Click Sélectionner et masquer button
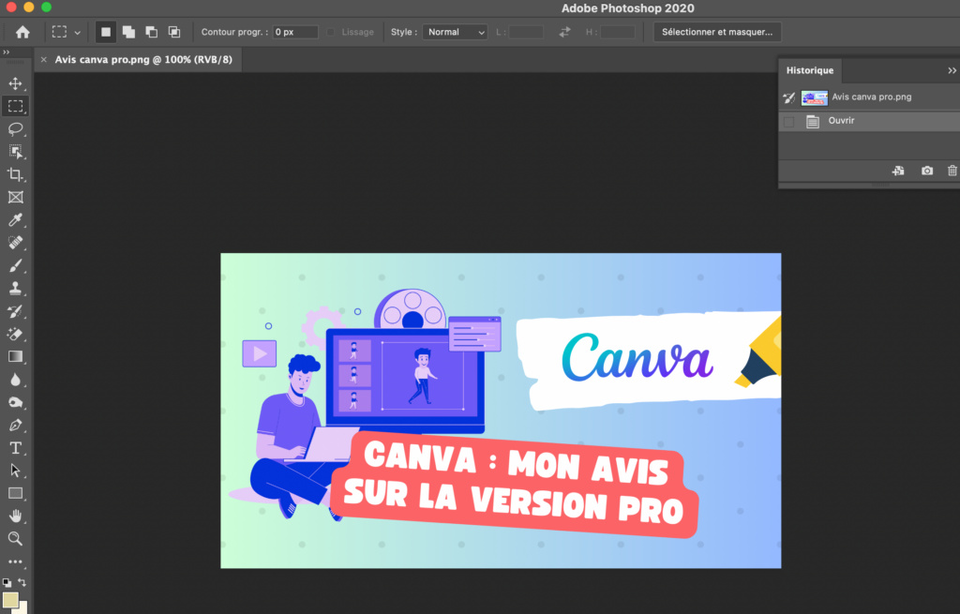The height and width of the screenshot is (614, 960). [717, 32]
